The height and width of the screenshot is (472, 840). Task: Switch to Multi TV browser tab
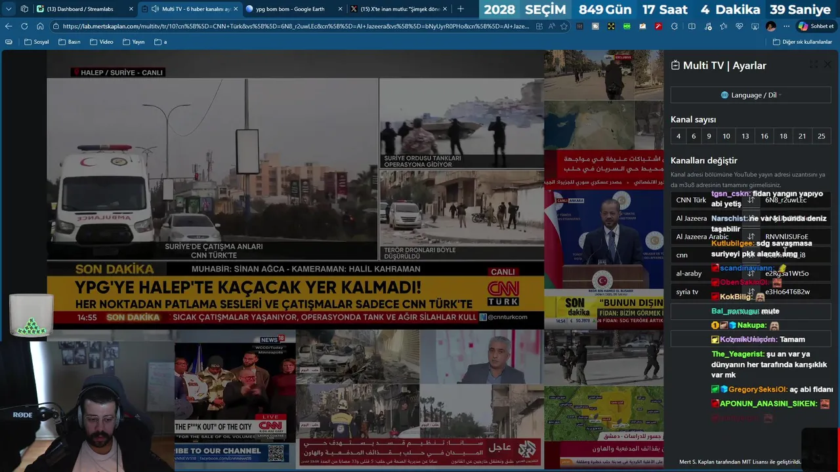(x=190, y=9)
